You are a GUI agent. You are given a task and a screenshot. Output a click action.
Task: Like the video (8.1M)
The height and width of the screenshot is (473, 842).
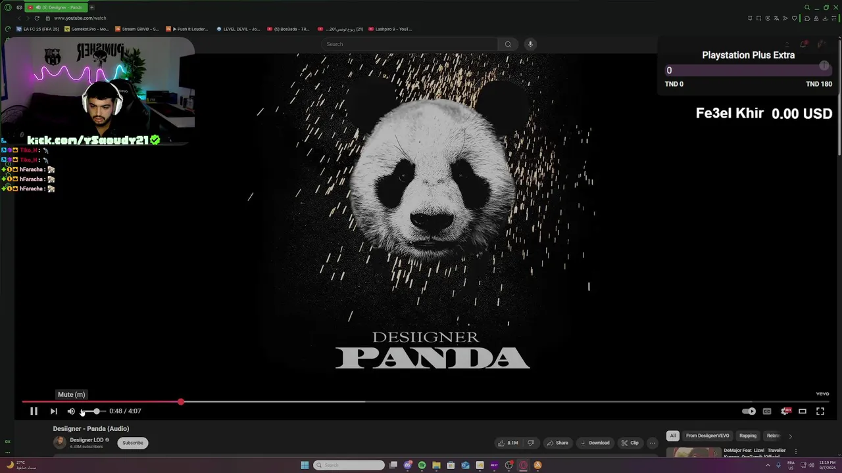pos(508,443)
